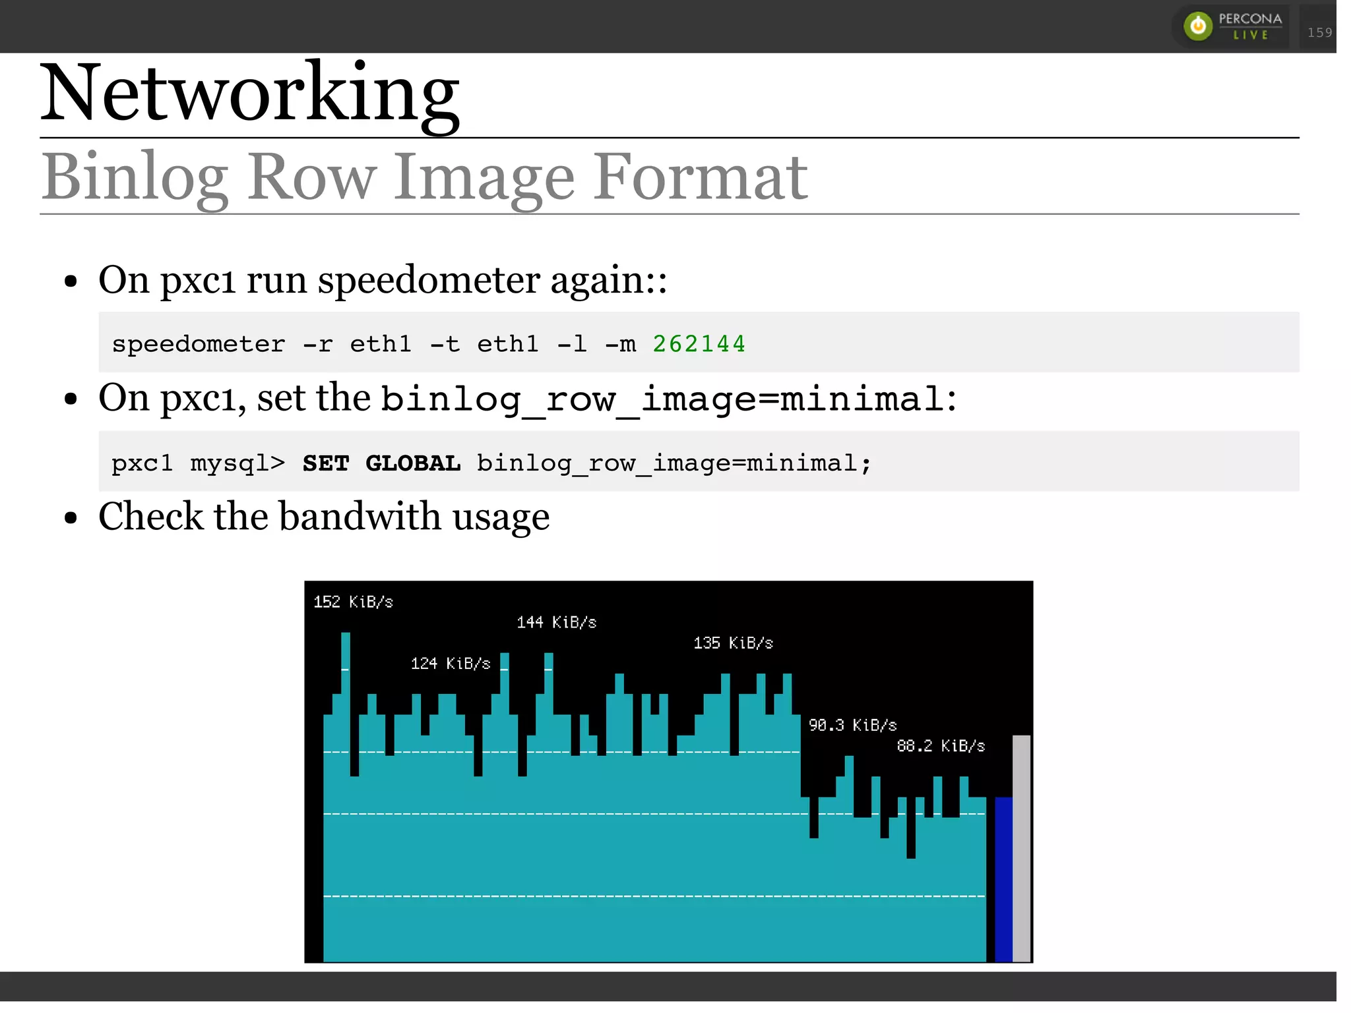
Task: Click the 88.2 KiB/s graph label
Action: (x=941, y=745)
